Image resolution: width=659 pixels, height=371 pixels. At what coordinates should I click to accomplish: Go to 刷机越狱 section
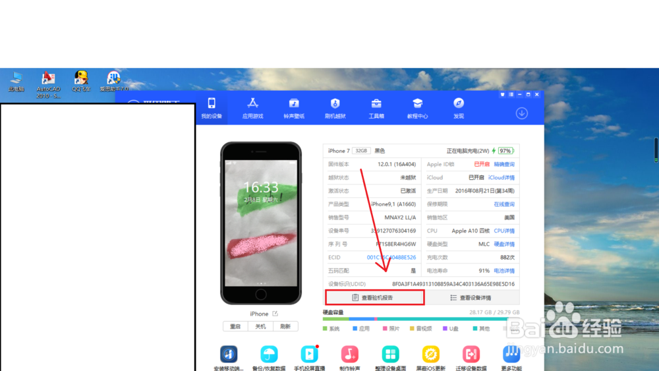coord(335,108)
